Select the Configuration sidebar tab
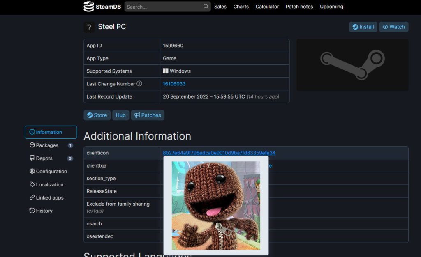This screenshot has width=421, height=257. tap(51, 172)
